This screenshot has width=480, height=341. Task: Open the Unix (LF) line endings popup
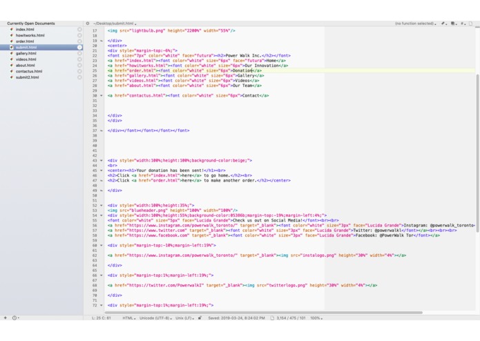pyautogui.click(x=184, y=318)
